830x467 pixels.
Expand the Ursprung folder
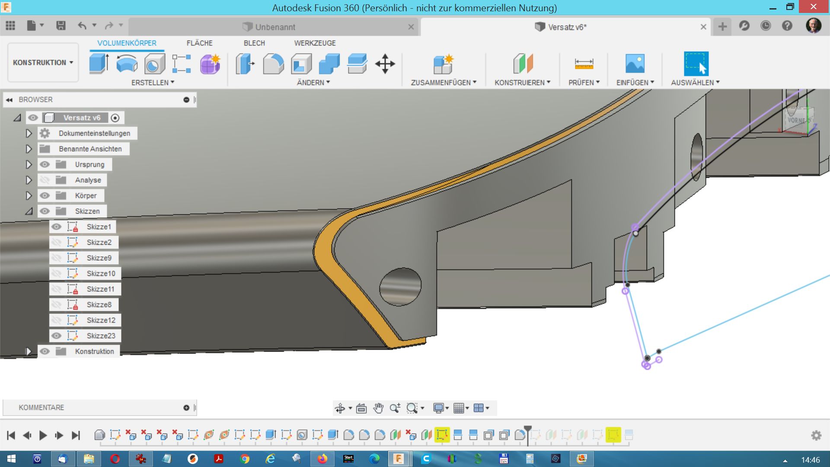29,164
